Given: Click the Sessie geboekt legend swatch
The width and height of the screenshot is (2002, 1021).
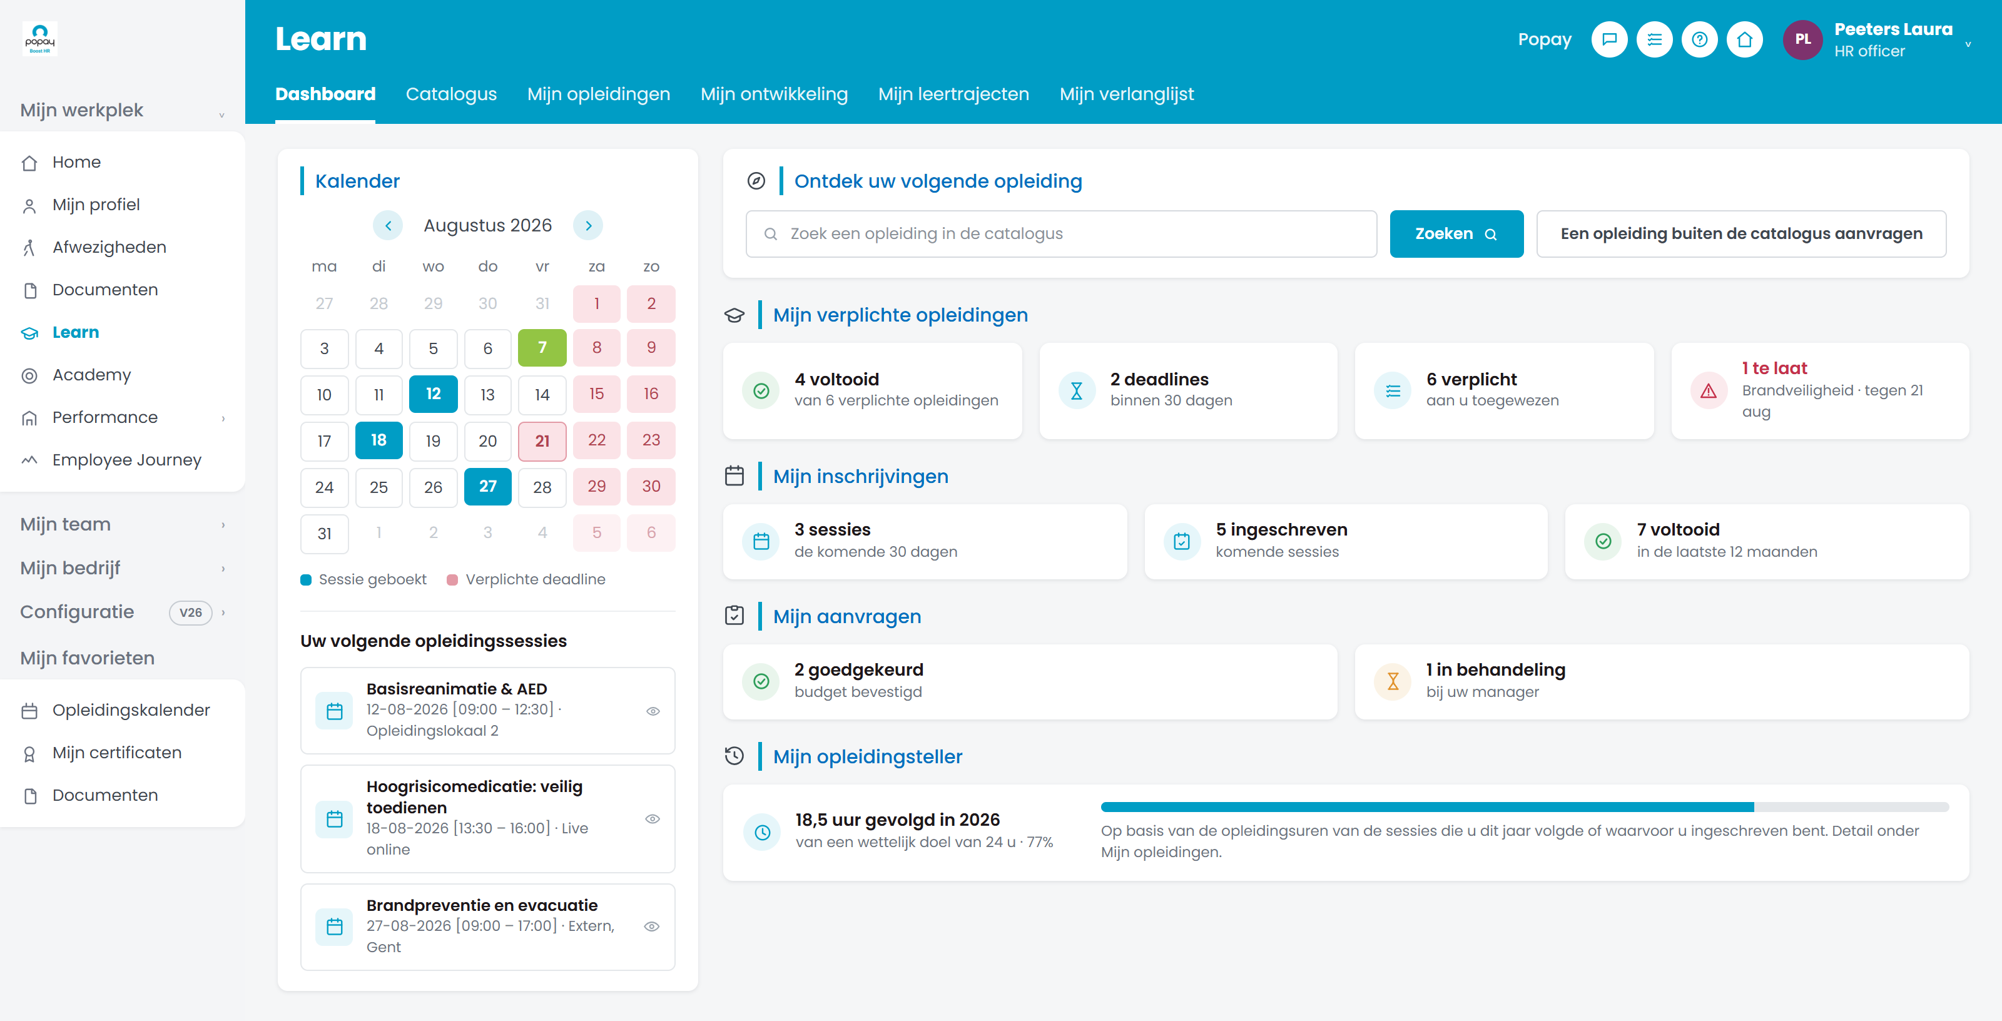Looking at the screenshot, I should [305, 580].
